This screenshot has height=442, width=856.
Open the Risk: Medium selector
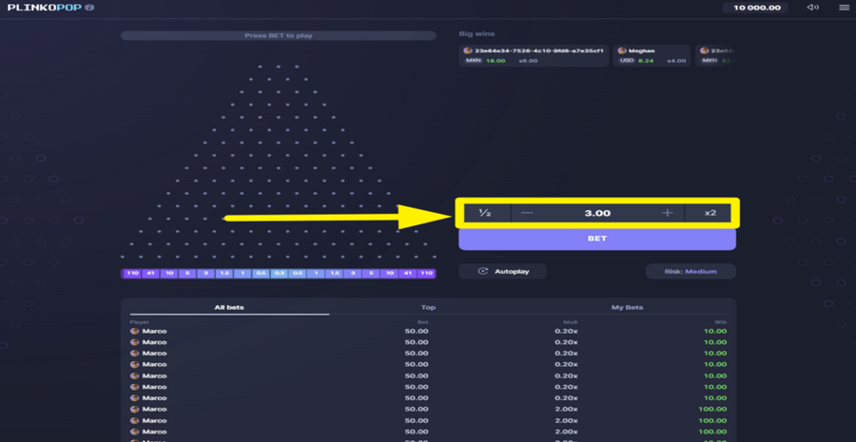coord(691,271)
